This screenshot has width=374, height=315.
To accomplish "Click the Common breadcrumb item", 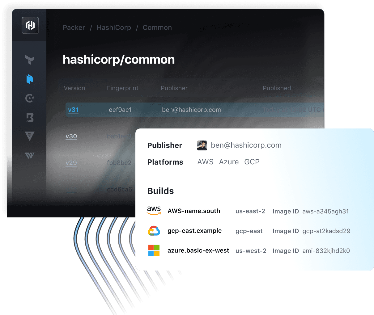I will 157,28.
